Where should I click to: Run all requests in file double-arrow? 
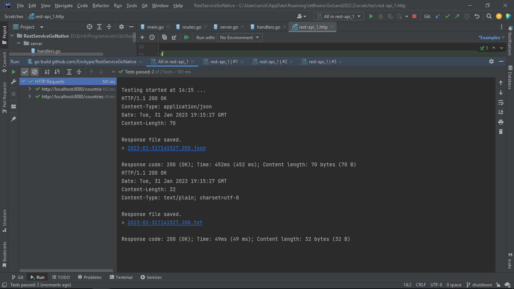[x=186, y=37]
